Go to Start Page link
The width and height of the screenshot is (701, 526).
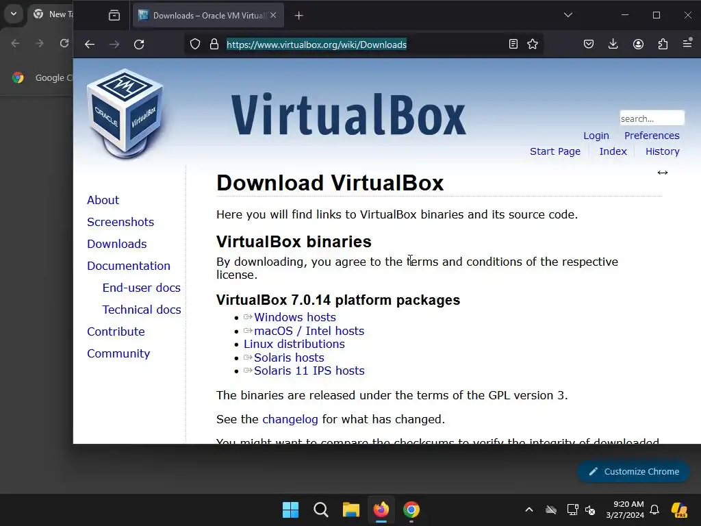(x=555, y=151)
